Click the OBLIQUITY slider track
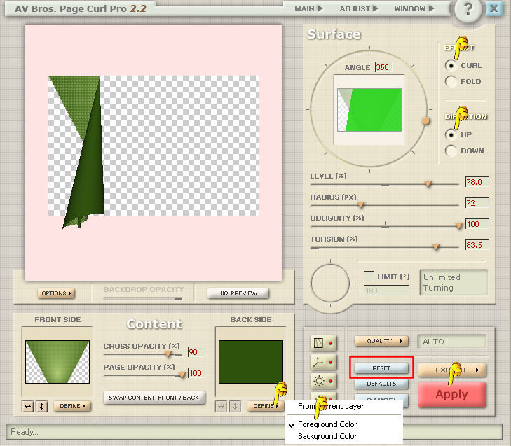 click(385, 227)
